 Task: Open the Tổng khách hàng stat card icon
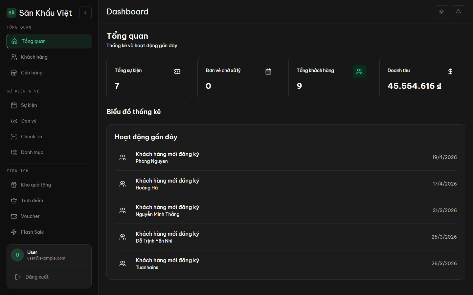coord(359,71)
